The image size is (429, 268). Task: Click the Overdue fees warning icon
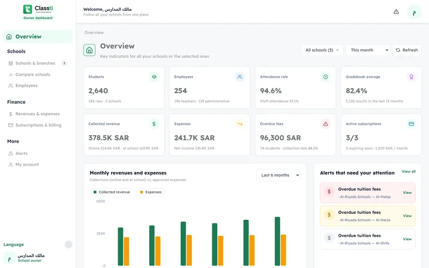326,124
